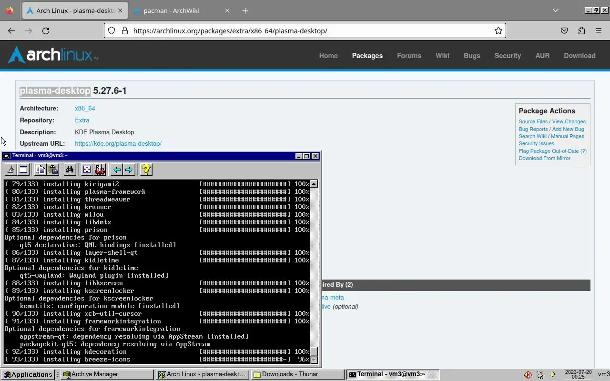Image resolution: width=610 pixels, height=381 pixels.
Task: Open Find with the binoculars icon
Action: coord(70,170)
